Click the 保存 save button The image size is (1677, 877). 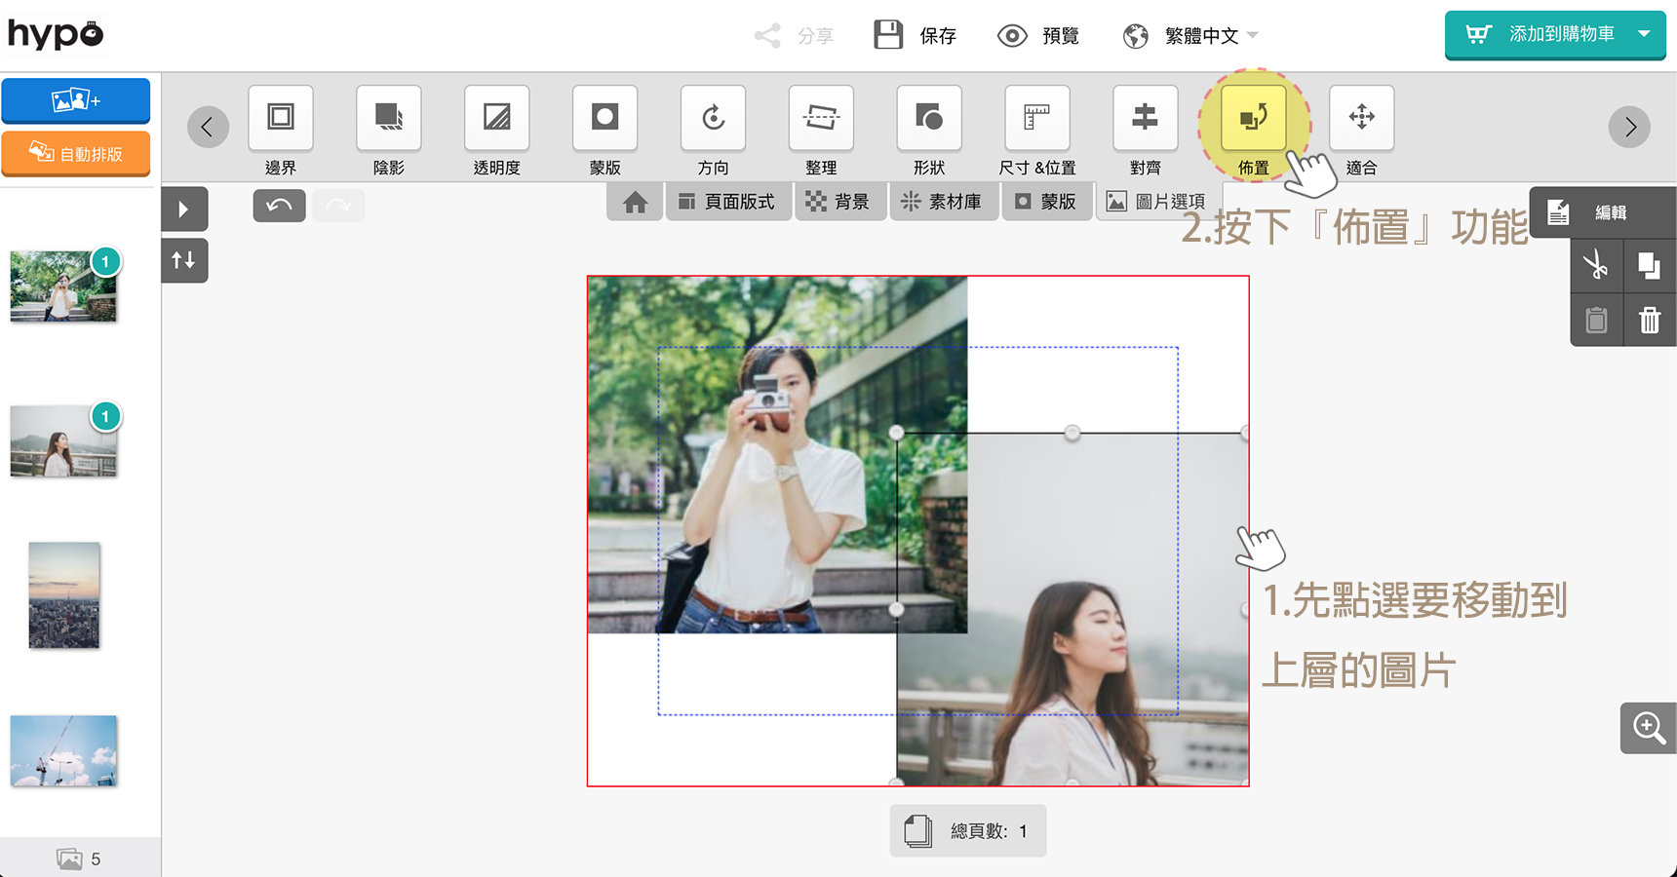pyautogui.click(x=916, y=36)
